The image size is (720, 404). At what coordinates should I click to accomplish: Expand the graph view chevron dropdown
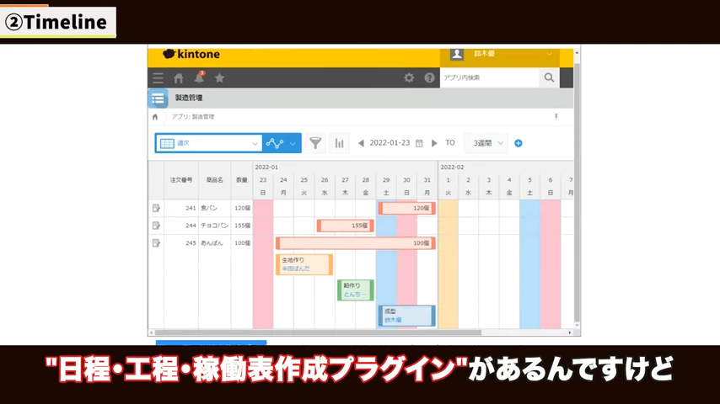(x=293, y=144)
